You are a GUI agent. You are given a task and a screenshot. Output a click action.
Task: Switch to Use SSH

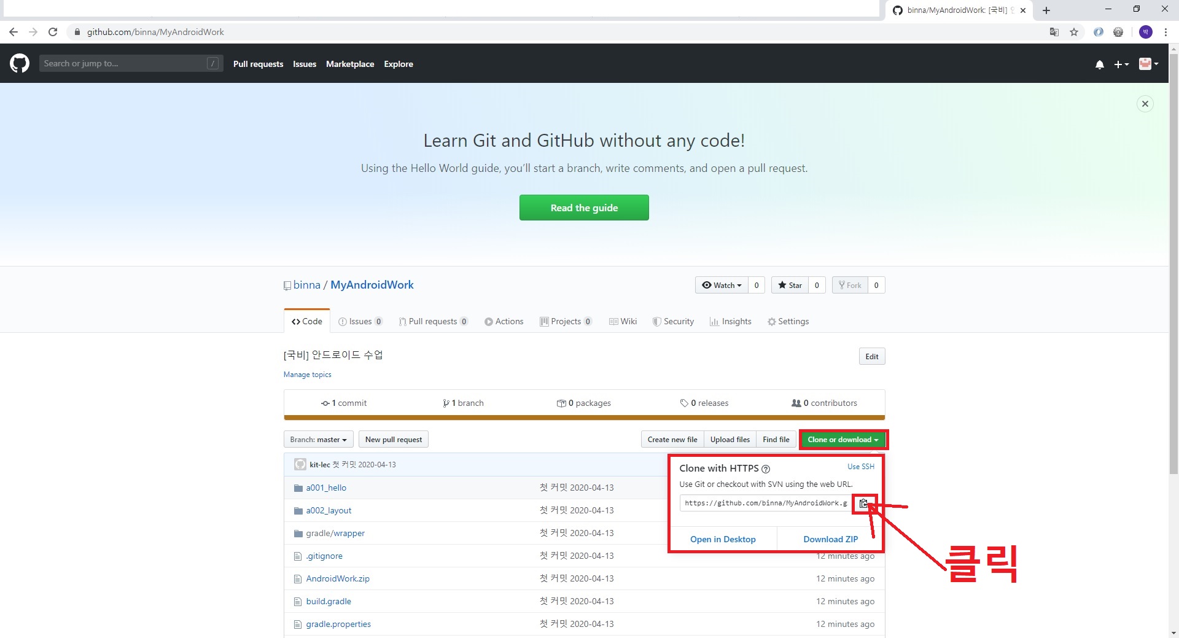861,467
